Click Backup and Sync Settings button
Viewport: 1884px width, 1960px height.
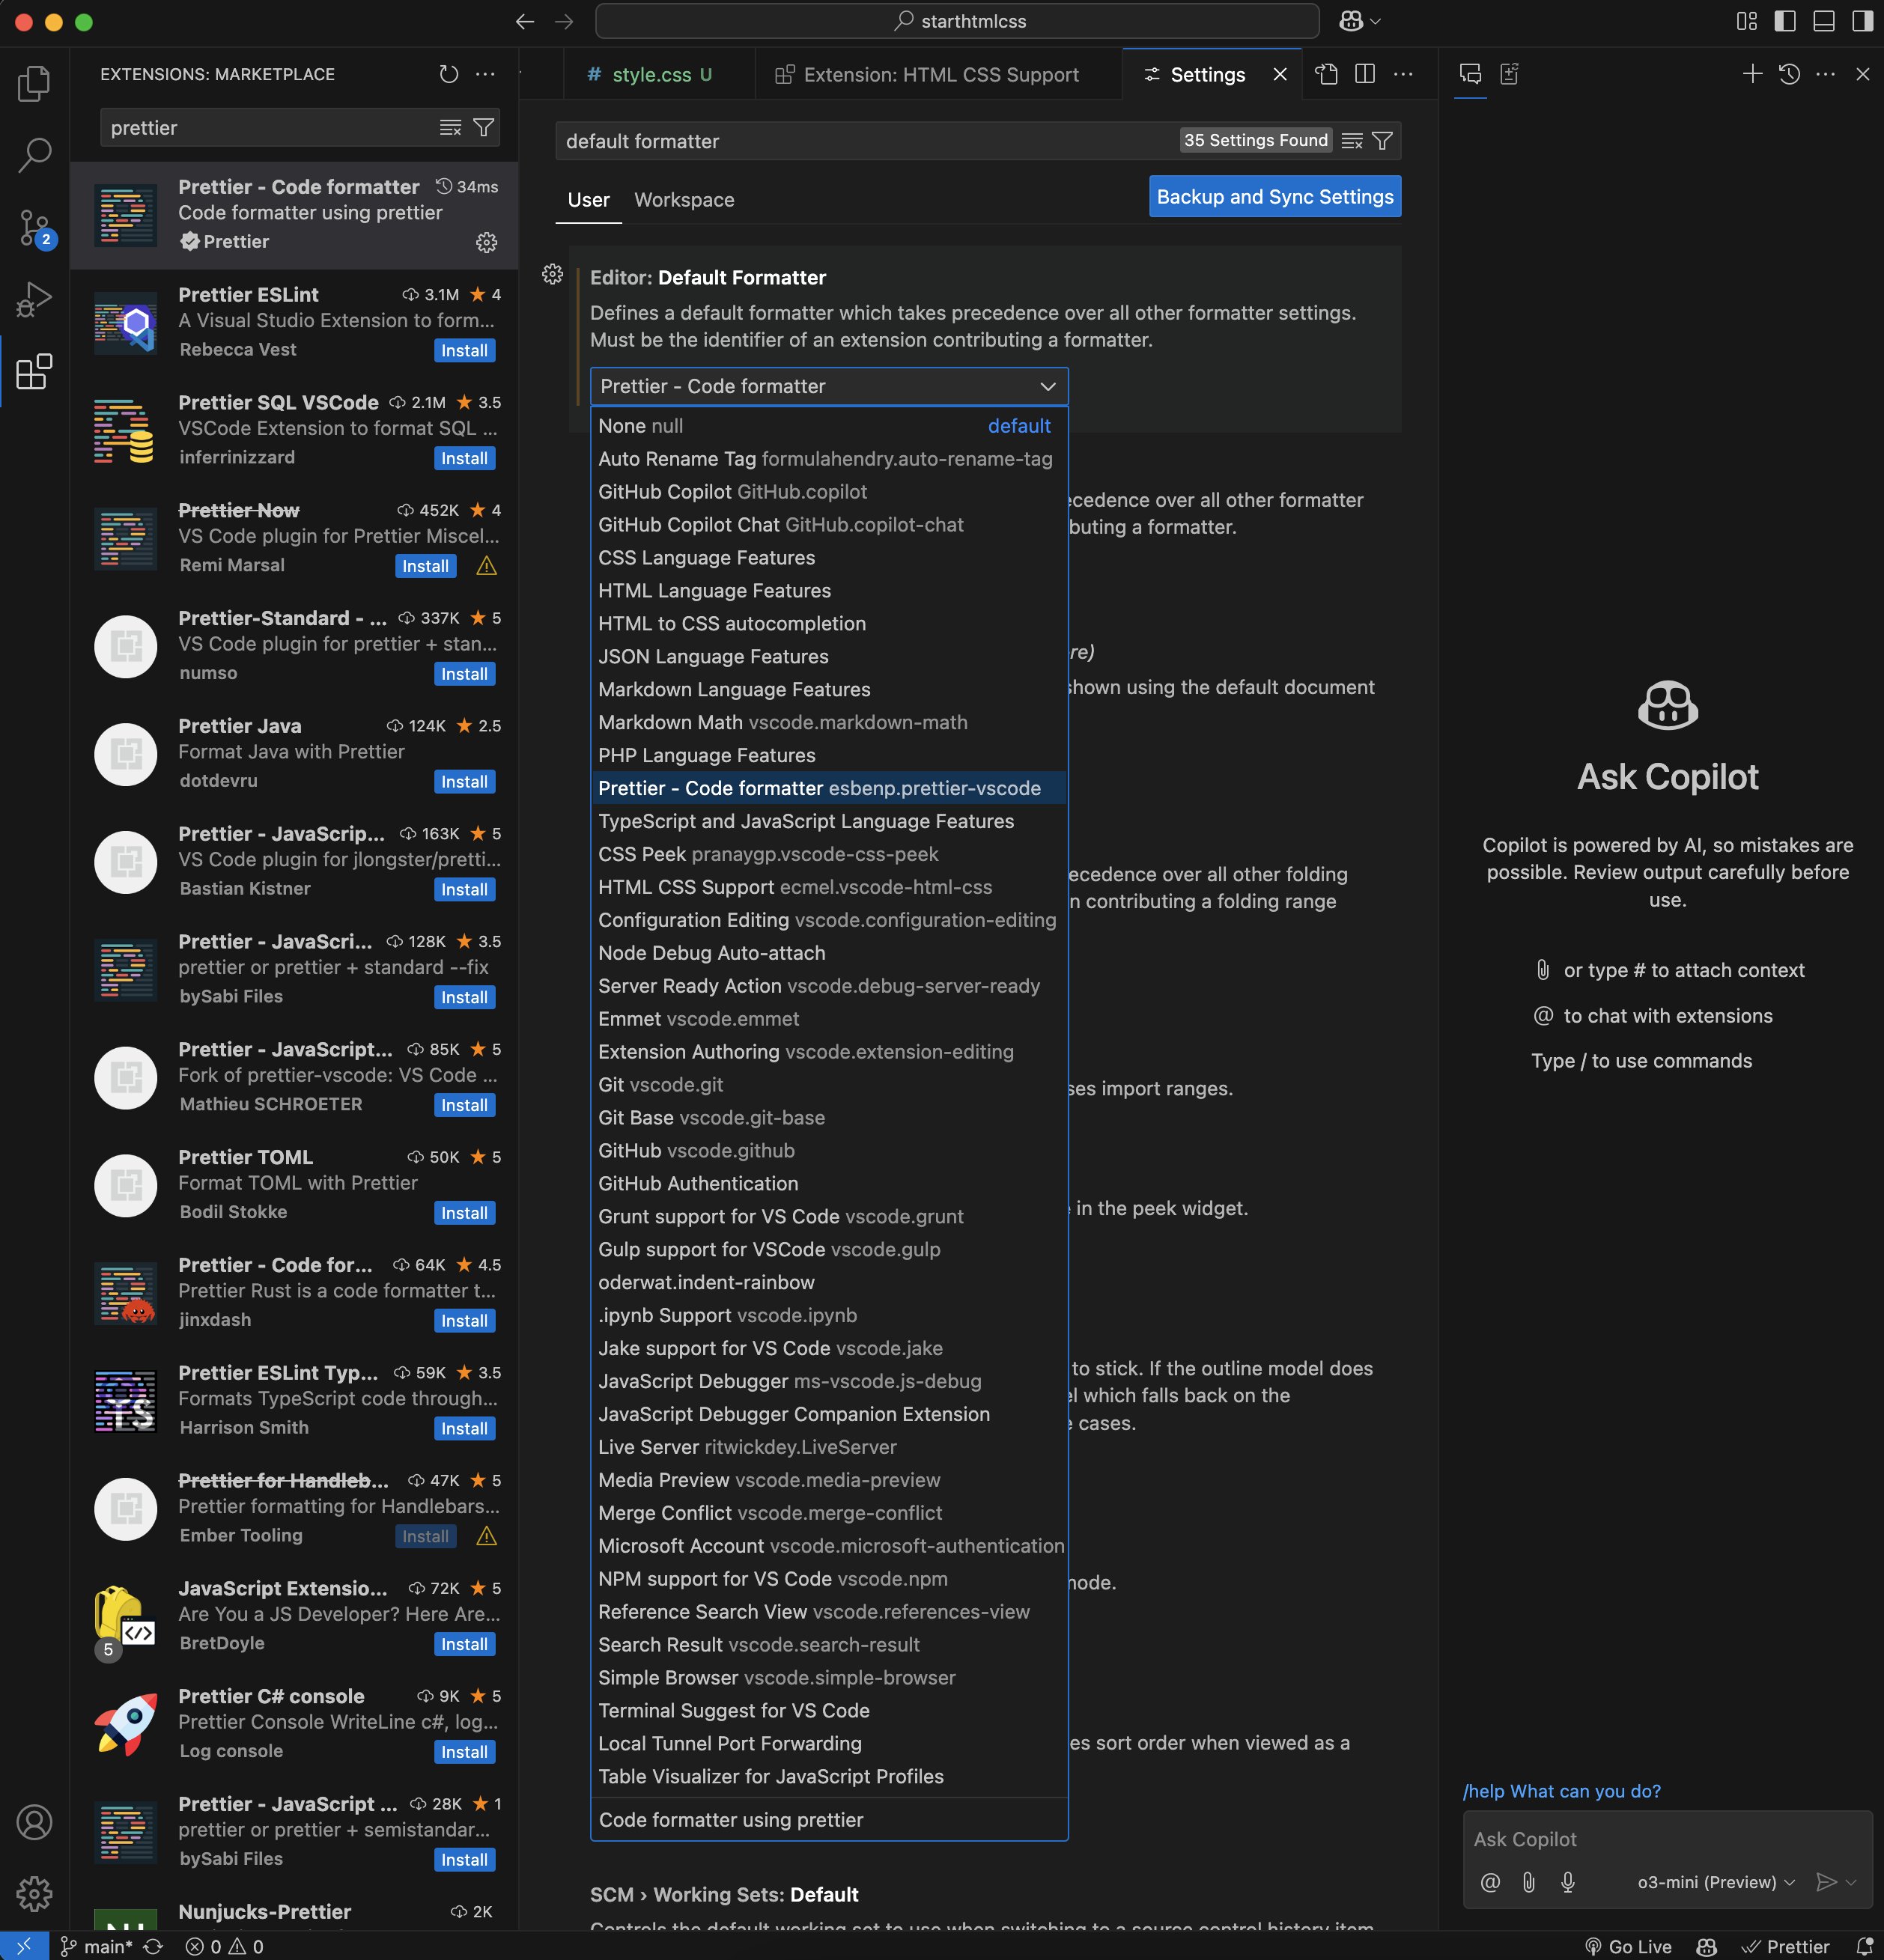(1274, 197)
